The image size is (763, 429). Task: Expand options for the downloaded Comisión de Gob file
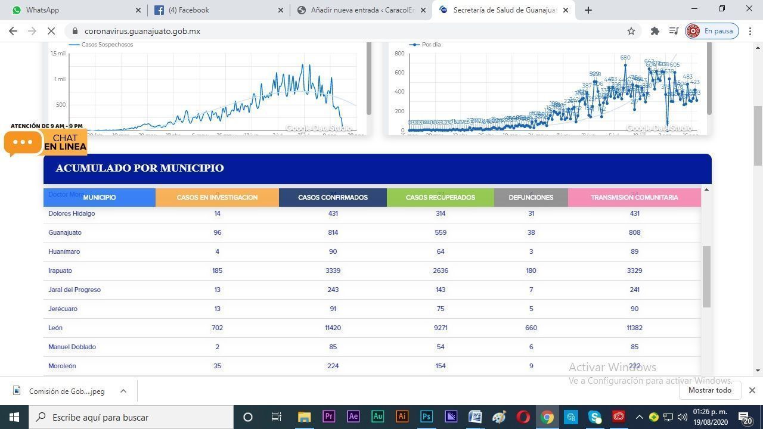click(123, 391)
